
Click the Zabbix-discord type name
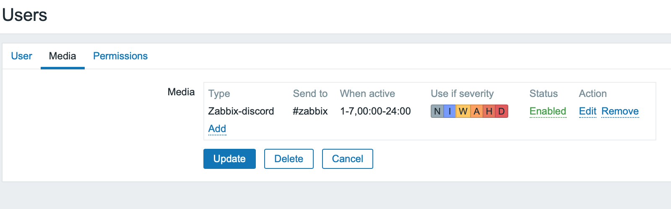click(x=241, y=111)
